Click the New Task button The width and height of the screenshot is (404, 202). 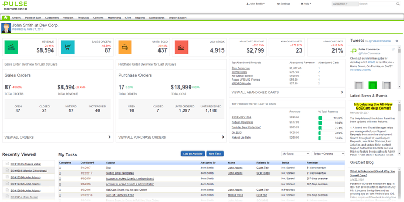point(215,154)
